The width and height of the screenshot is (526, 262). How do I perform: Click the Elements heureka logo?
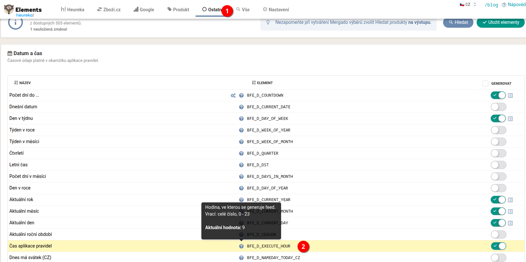(x=23, y=11)
